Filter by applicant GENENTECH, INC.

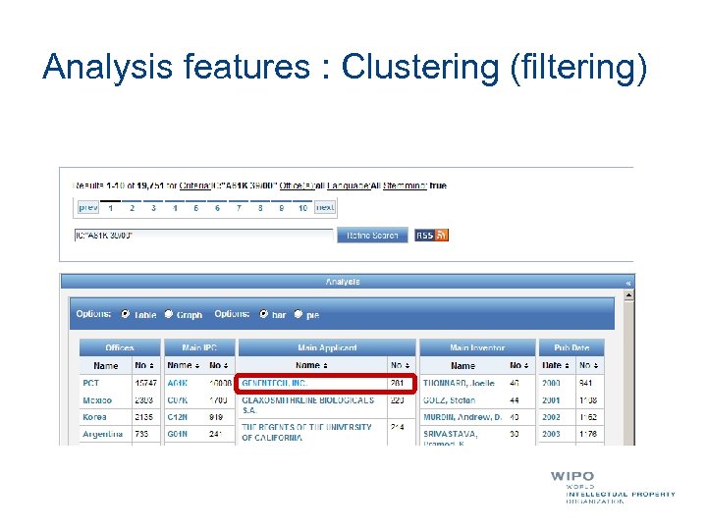[x=275, y=383]
